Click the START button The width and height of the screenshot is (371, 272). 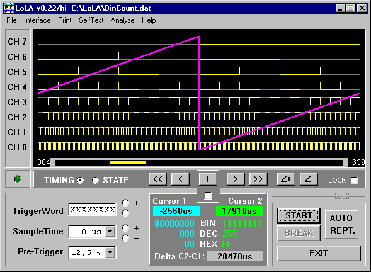[299, 215]
